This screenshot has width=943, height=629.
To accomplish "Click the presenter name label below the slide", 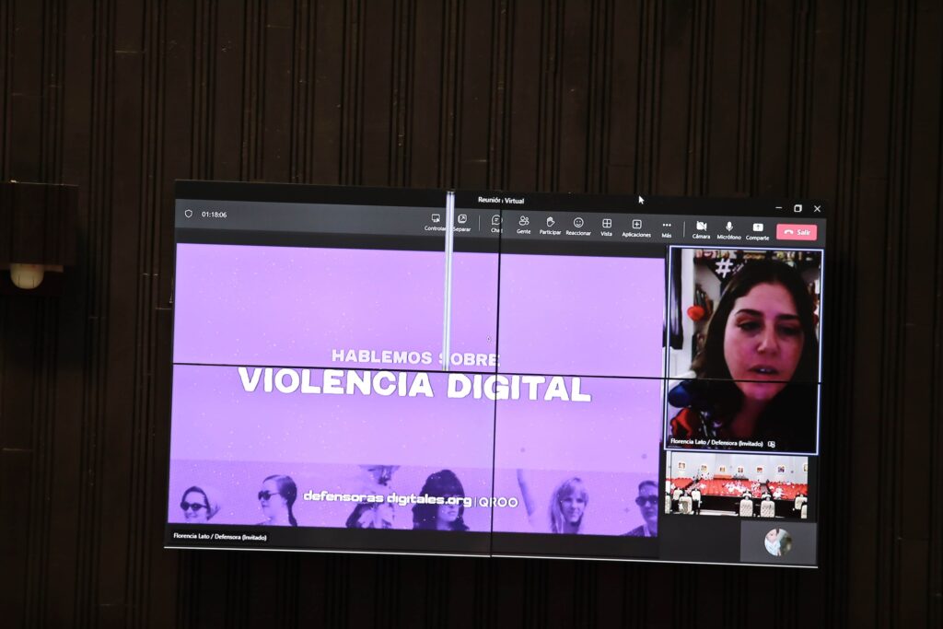I will [220, 536].
